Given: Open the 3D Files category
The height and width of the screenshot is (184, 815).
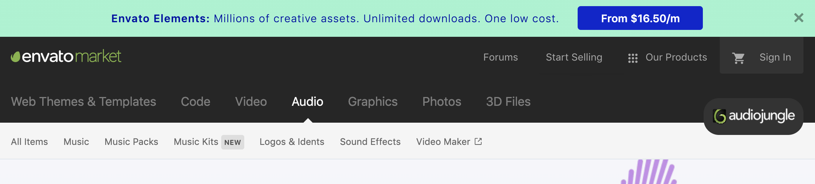Looking at the screenshot, I should coord(508,102).
